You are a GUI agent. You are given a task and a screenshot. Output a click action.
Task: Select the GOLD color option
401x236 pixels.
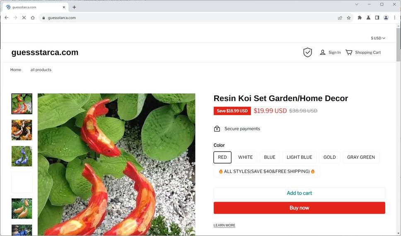coord(330,157)
